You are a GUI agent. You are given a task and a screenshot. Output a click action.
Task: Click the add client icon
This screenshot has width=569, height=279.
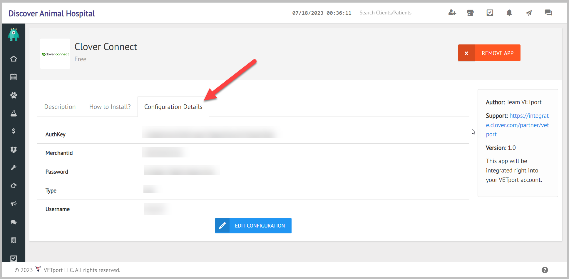pos(452,13)
